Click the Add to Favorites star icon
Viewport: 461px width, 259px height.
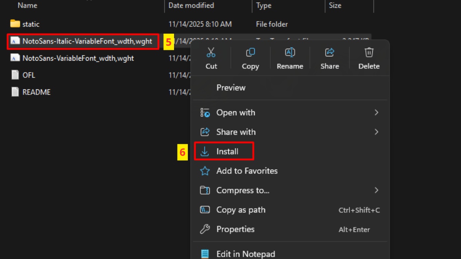coord(206,171)
